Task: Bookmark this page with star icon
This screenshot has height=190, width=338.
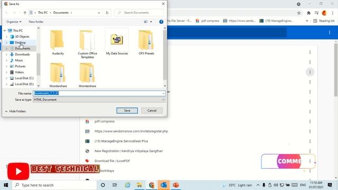Action: coord(299,13)
